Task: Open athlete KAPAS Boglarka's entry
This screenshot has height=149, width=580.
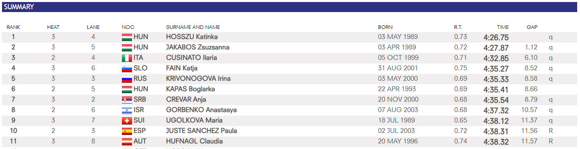Action: point(191,89)
